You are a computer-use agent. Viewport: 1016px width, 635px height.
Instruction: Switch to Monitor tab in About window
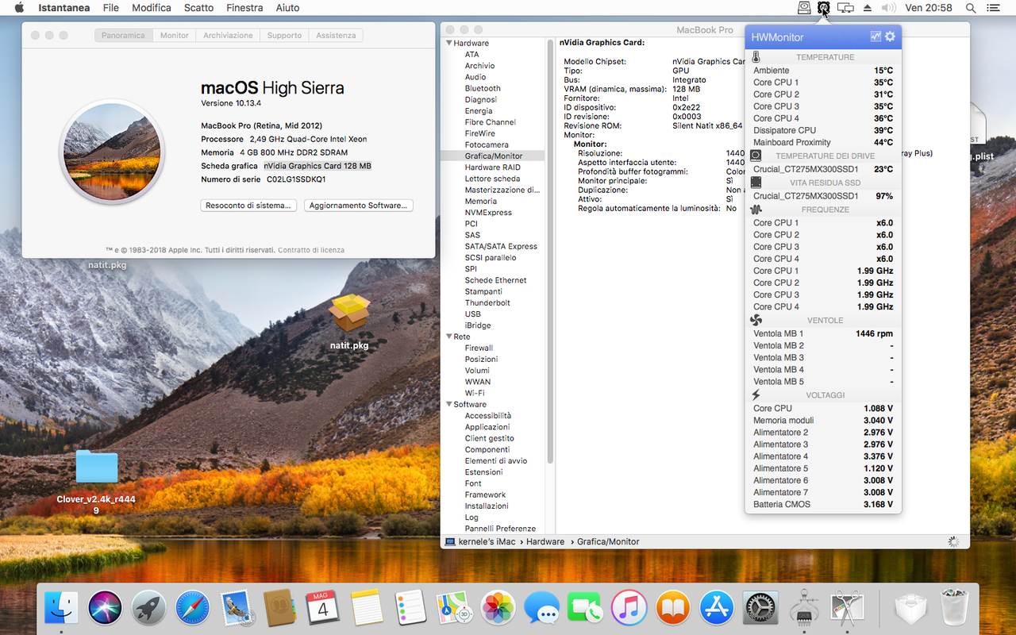pyautogui.click(x=175, y=35)
